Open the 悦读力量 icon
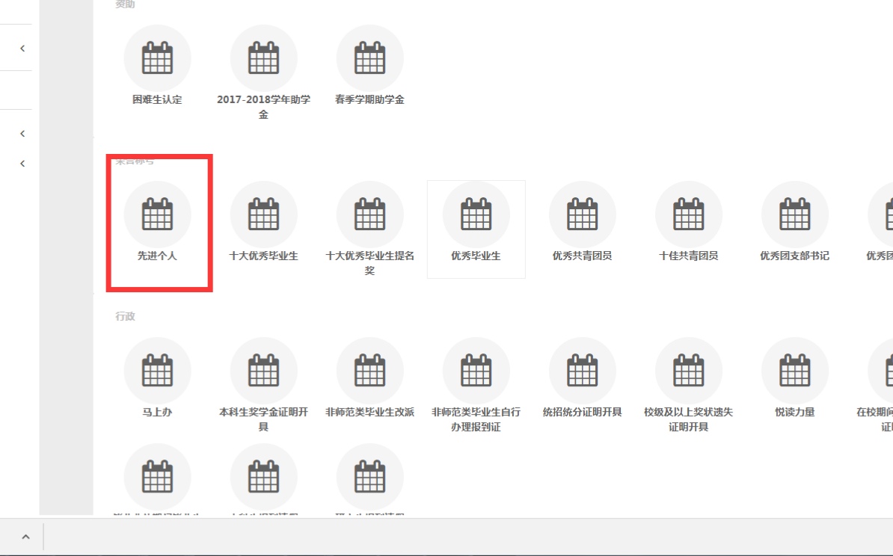The image size is (893, 556). [794, 371]
